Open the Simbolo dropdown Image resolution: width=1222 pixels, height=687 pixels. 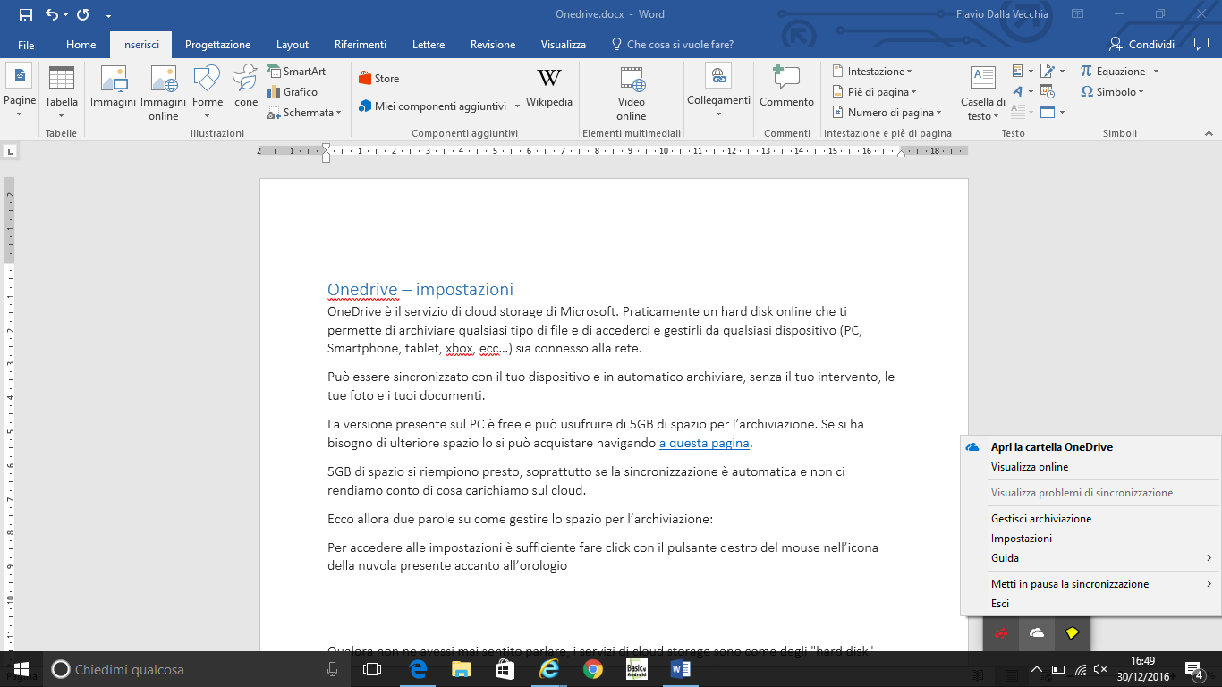tap(1111, 91)
